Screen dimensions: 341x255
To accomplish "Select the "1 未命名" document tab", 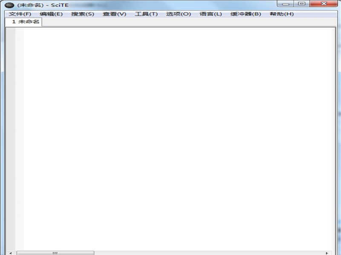I will [x=25, y=22].
